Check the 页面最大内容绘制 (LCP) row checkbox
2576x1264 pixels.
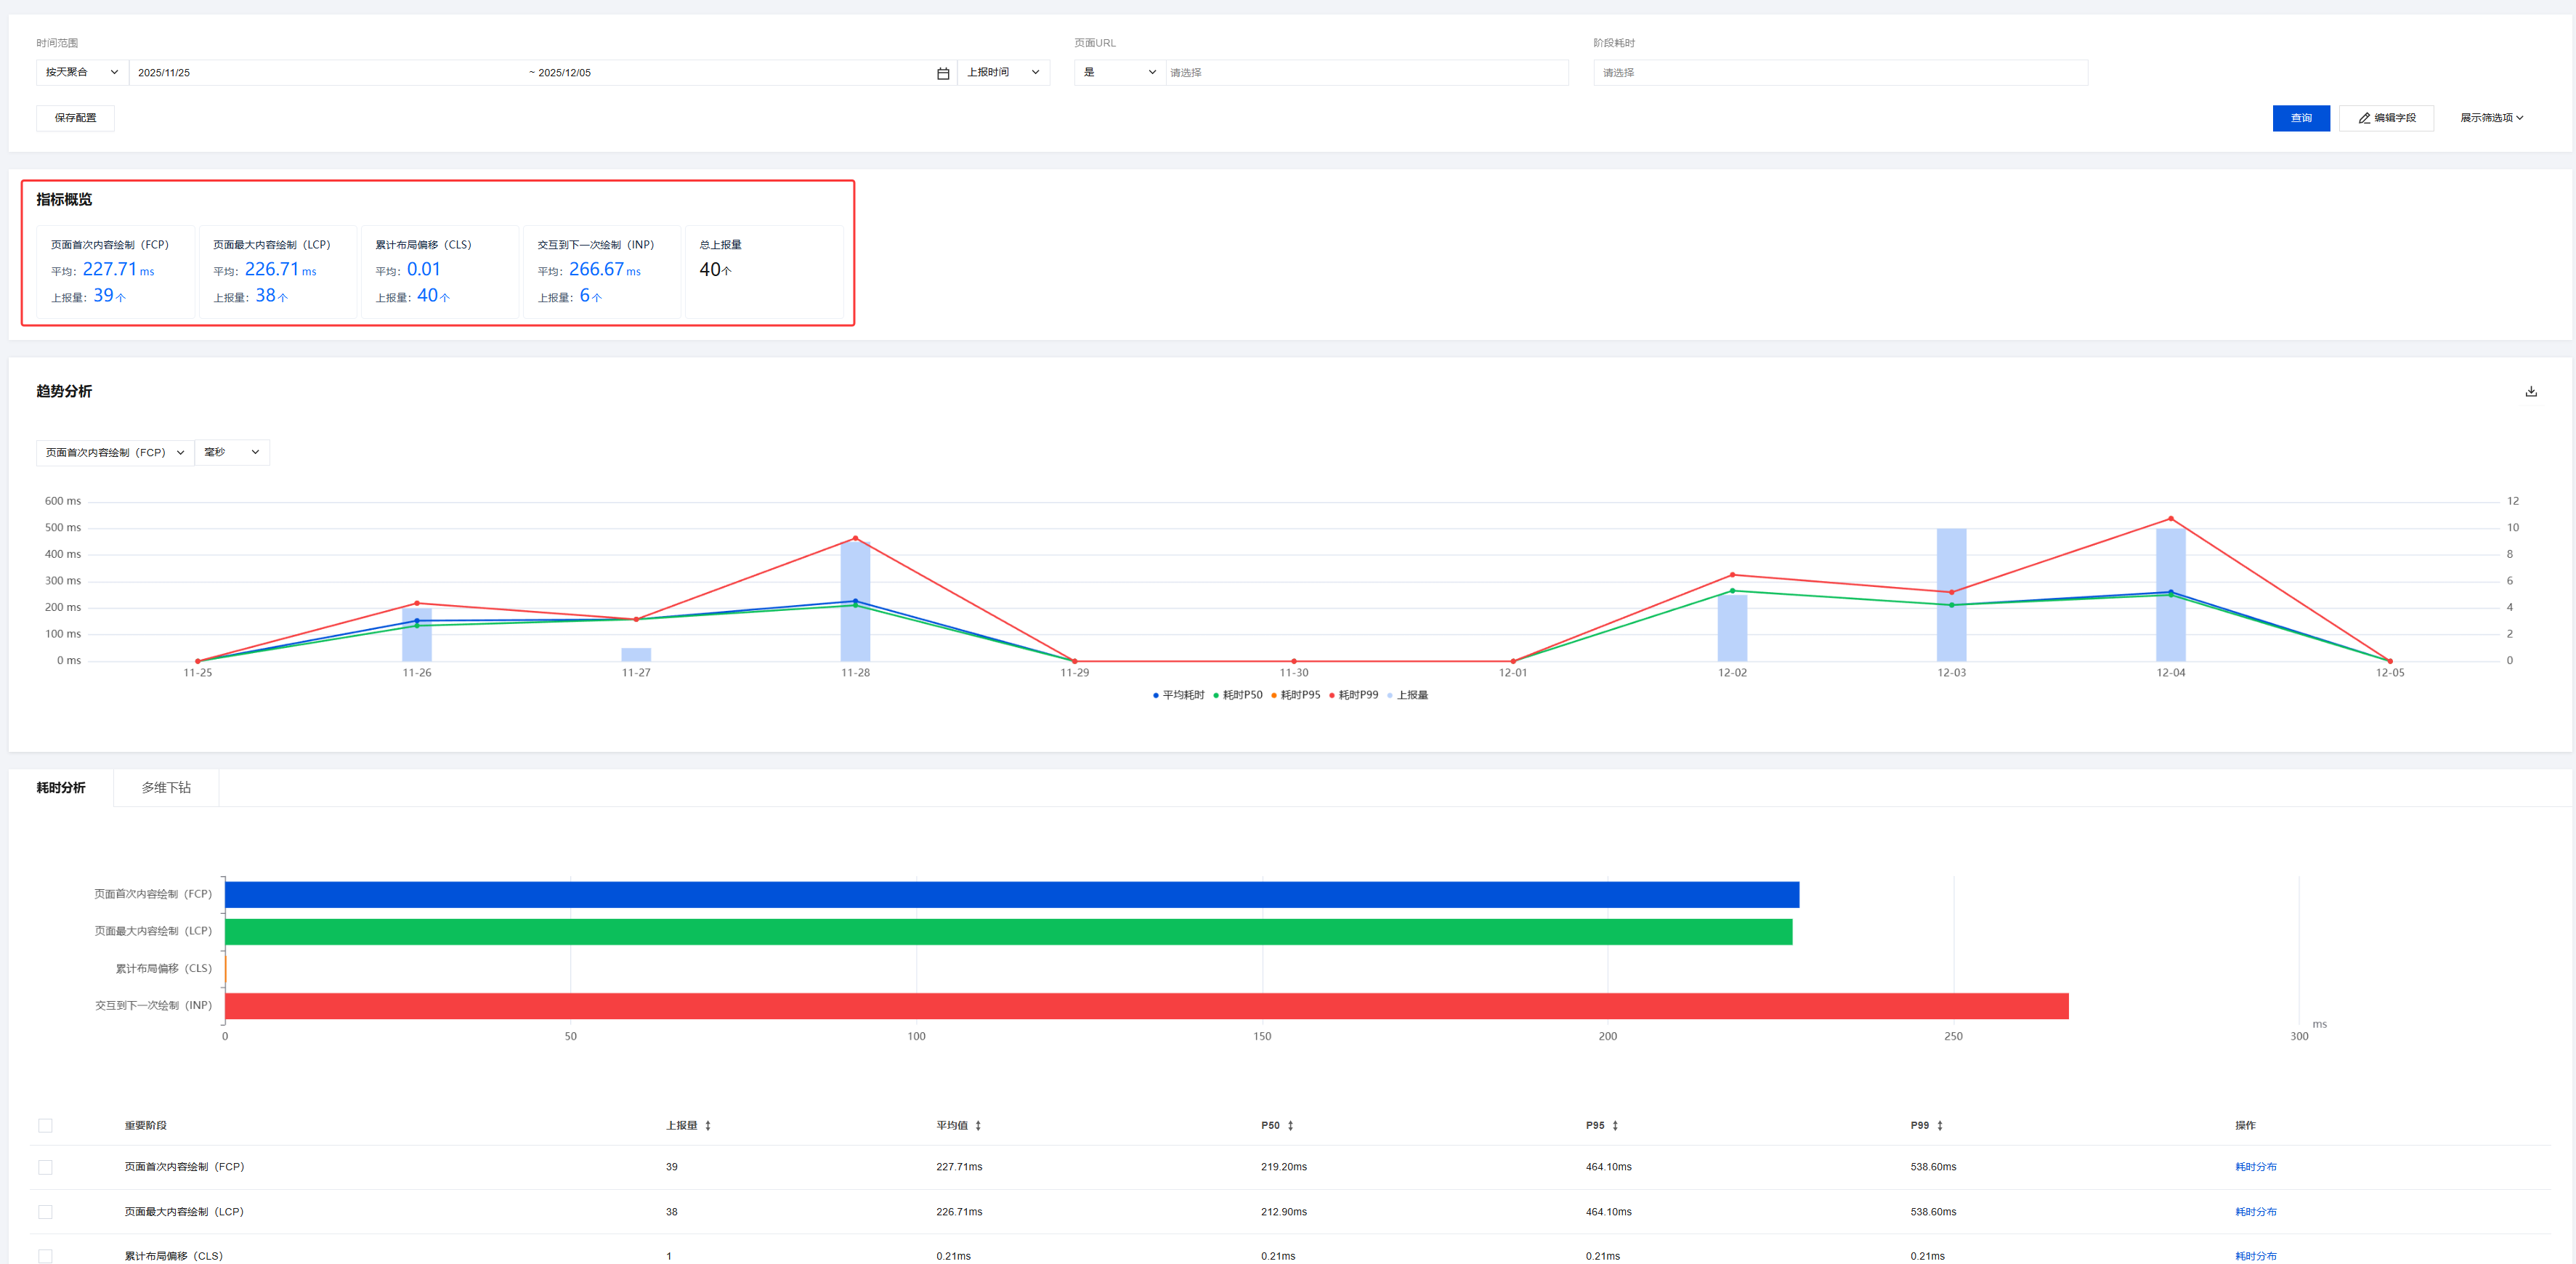click(45, 1212)
